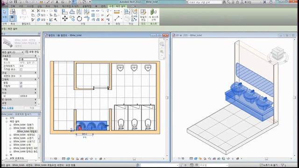Screen dimensions: 299x168
Task: Click the sign-in button in title bar
Action: coord(246,2)
